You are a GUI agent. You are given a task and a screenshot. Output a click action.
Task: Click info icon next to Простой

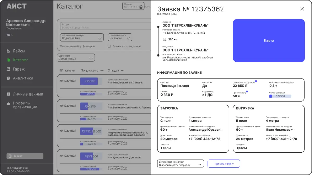pos(247,92)
